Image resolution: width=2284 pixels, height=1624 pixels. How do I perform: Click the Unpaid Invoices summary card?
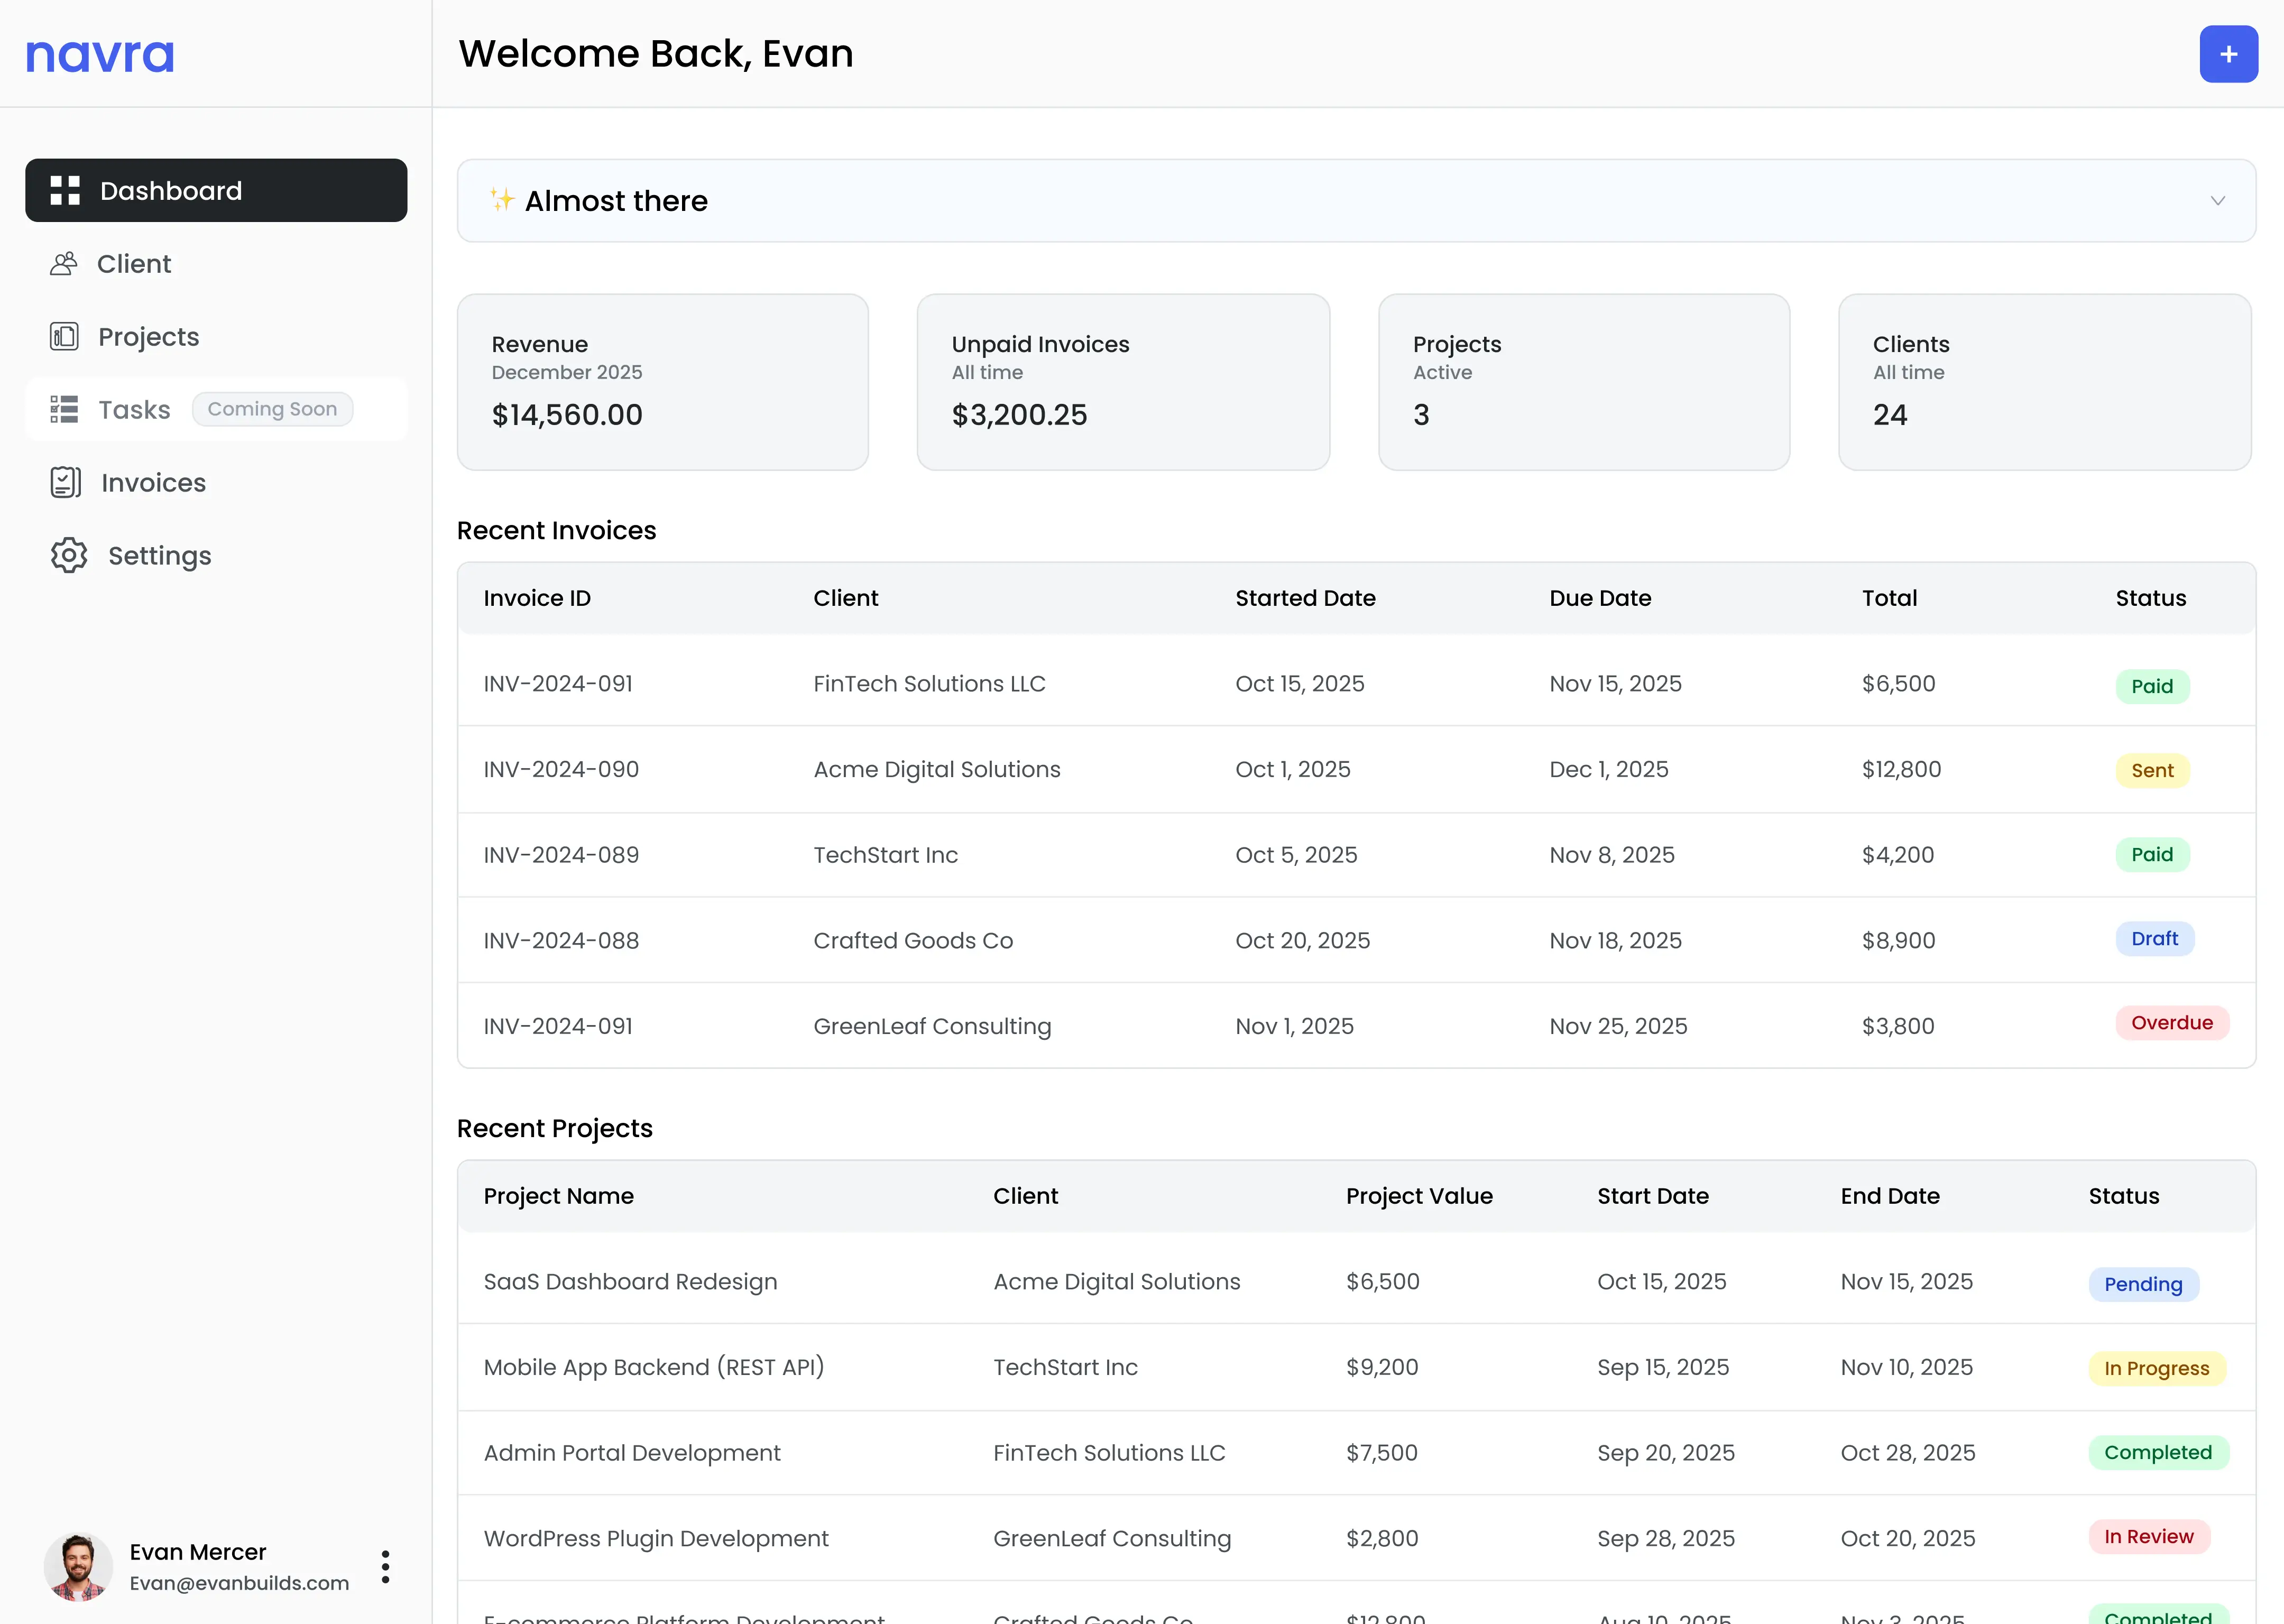[x=1122, y=382]
